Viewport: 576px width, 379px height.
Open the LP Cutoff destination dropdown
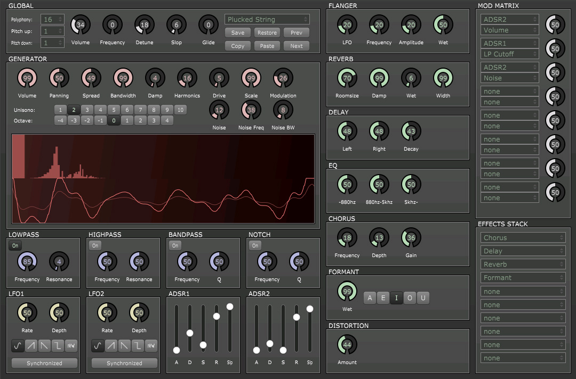510,54
